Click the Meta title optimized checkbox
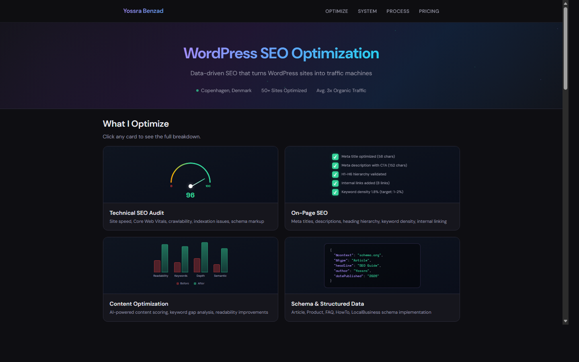Image resolution: width=579 pixels, height=362 pixels. [x=335, y=157]
